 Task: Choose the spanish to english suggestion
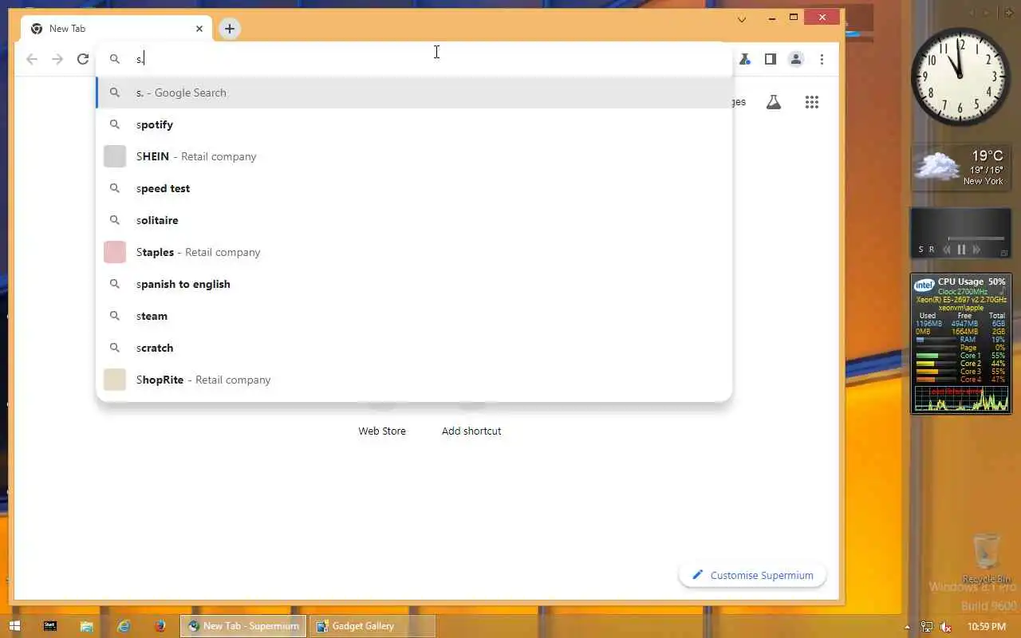pyautogui.click(x=414, y=284)
